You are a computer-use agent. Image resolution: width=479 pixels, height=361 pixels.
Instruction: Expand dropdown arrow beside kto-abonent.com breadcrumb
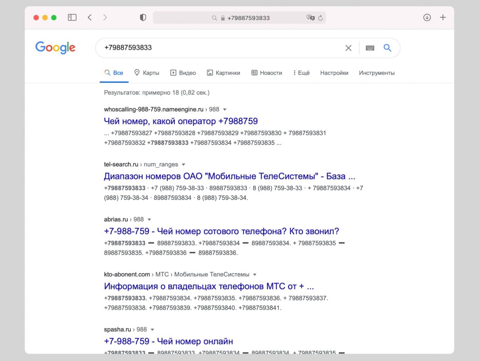(x=255, y=275)
